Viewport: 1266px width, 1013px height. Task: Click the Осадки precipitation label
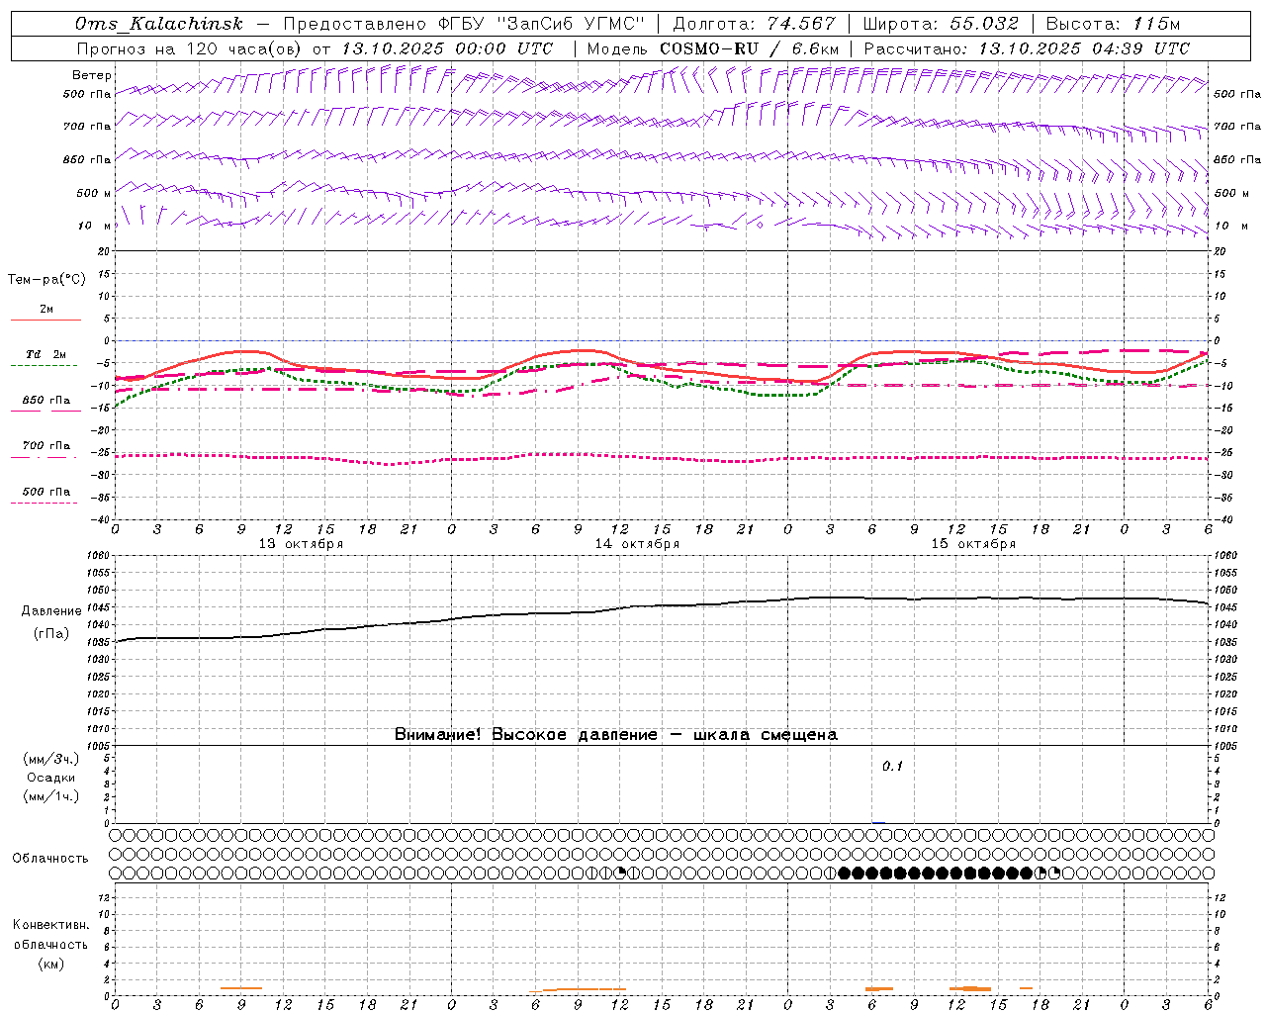tap(51, 779)
